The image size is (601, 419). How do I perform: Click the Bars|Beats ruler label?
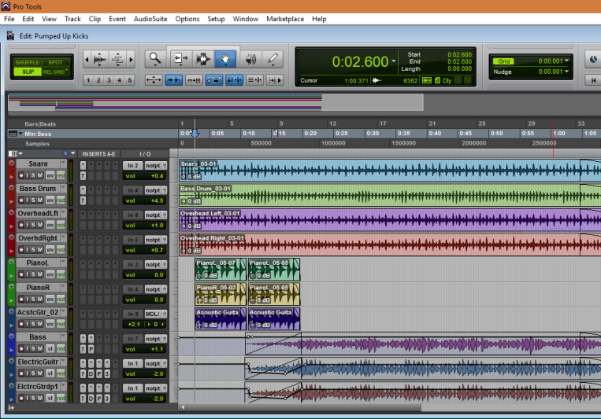(x=40, y=124)
